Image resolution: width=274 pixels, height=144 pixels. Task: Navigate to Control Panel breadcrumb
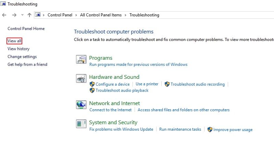point(60,15)
